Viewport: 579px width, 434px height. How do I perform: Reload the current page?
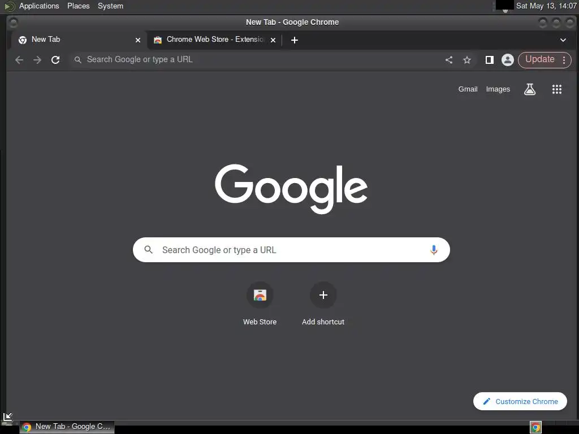click(x=55, y=60)
